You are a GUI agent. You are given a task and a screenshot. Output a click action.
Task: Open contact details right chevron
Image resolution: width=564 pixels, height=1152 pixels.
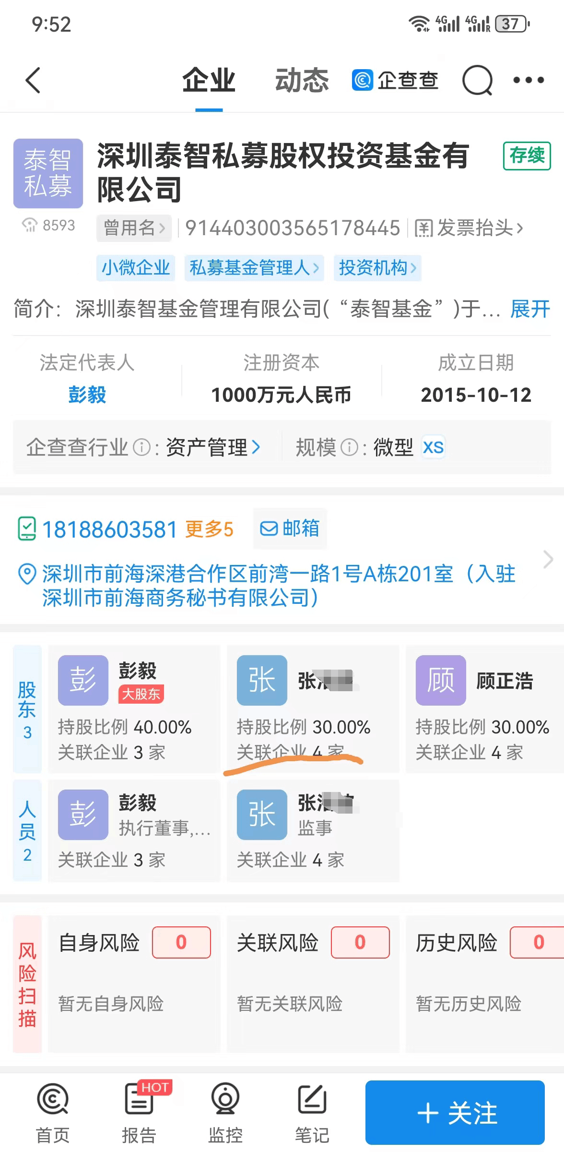[x=548, y=560]
